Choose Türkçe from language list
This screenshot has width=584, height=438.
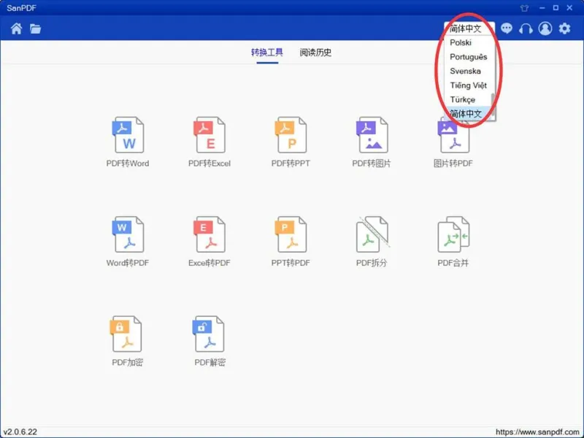coord(468,99)
